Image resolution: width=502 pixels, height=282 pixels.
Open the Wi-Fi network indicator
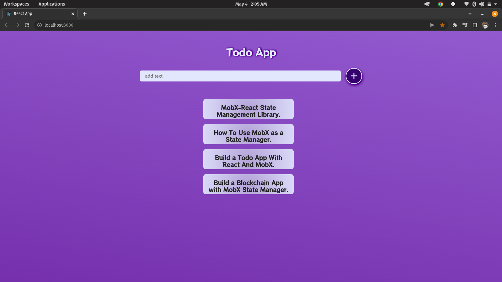(467, 4)
